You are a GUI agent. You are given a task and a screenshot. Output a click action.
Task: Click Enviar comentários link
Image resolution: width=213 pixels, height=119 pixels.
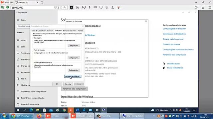pyautogui.click(x=175, y=68)
